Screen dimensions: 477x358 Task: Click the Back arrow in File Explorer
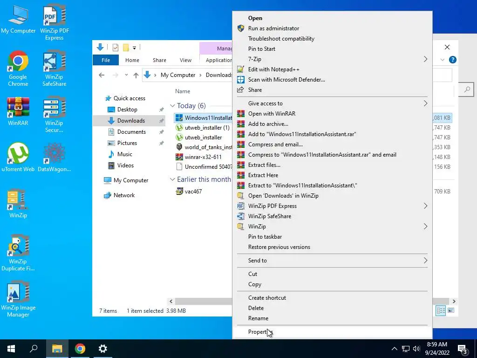pyautogui.click(x=102, y=75)
